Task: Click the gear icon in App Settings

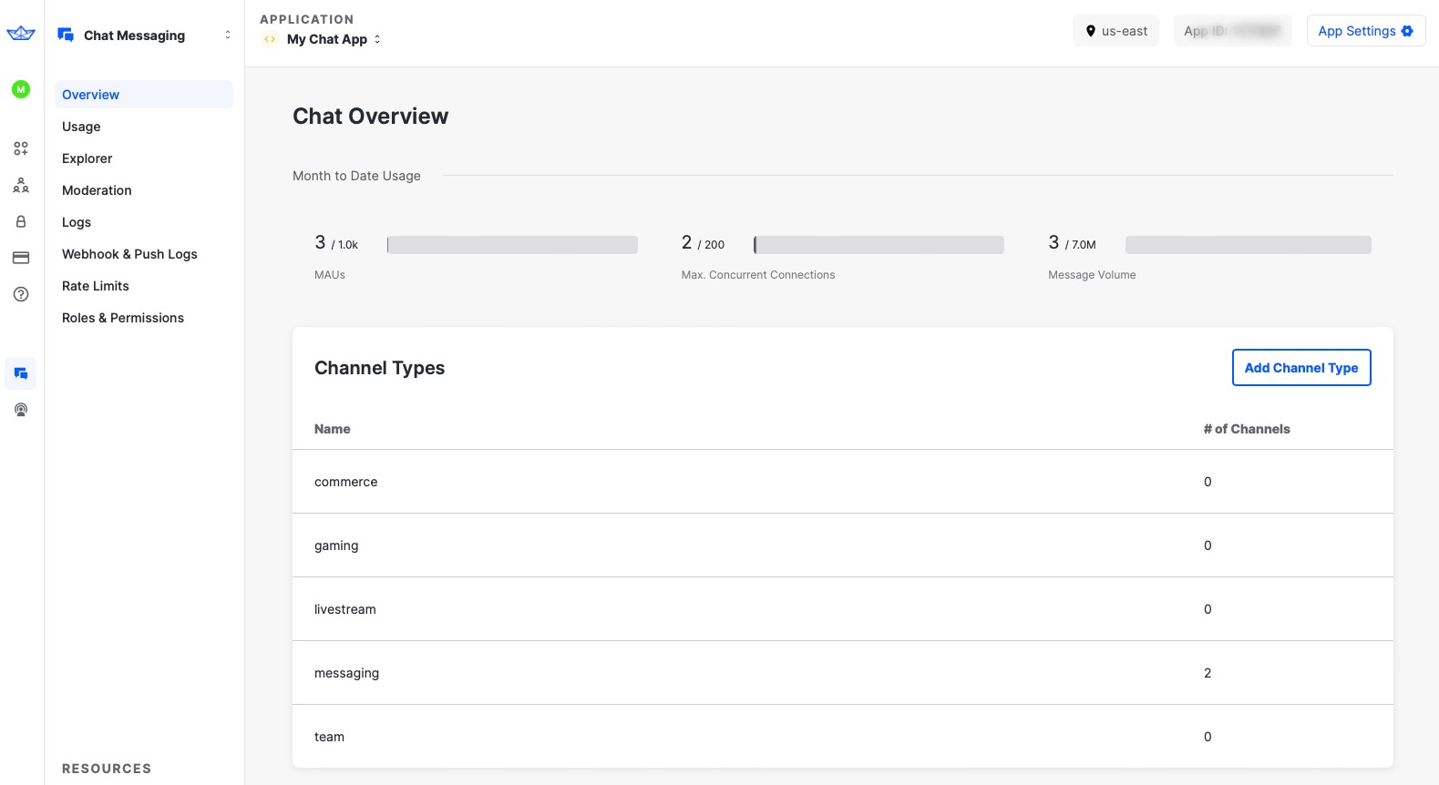Action: click(1407, 31)
